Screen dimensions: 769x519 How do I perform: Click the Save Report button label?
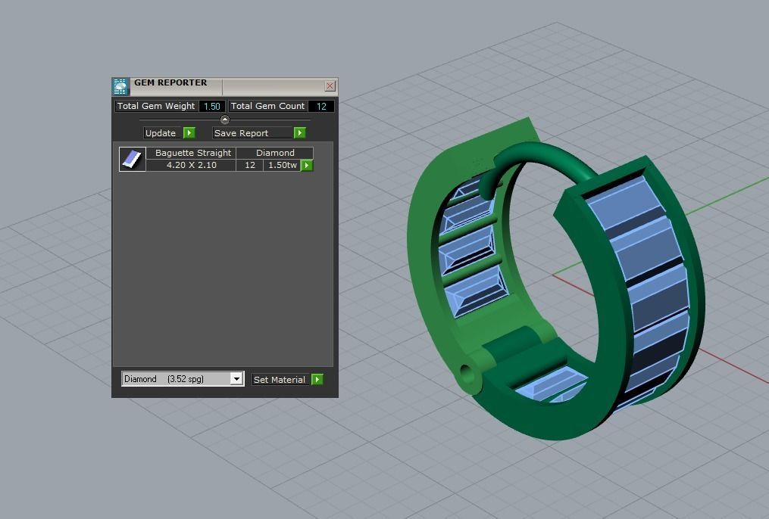click(x=252, y=133)
